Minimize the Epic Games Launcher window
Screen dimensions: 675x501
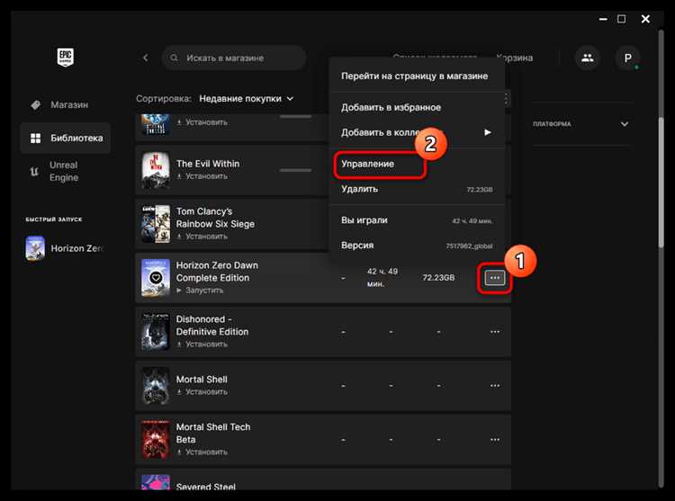pos(603,19)
